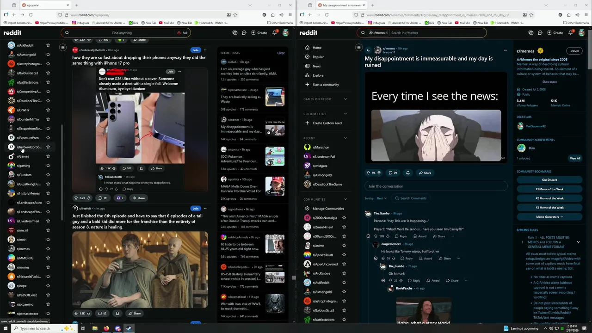Open notifications bell in right r/memes window

571,33
